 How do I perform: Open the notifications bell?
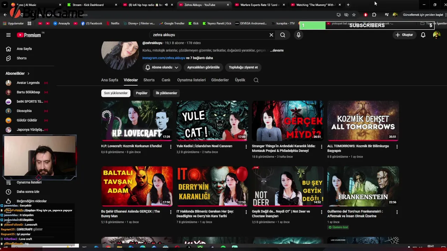[423, 35]
